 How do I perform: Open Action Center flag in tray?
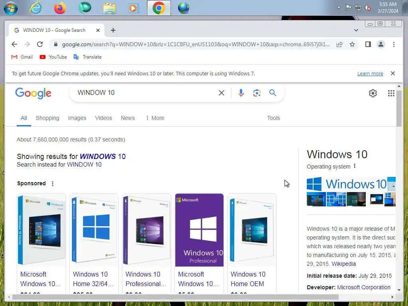(x=348, y=8)
